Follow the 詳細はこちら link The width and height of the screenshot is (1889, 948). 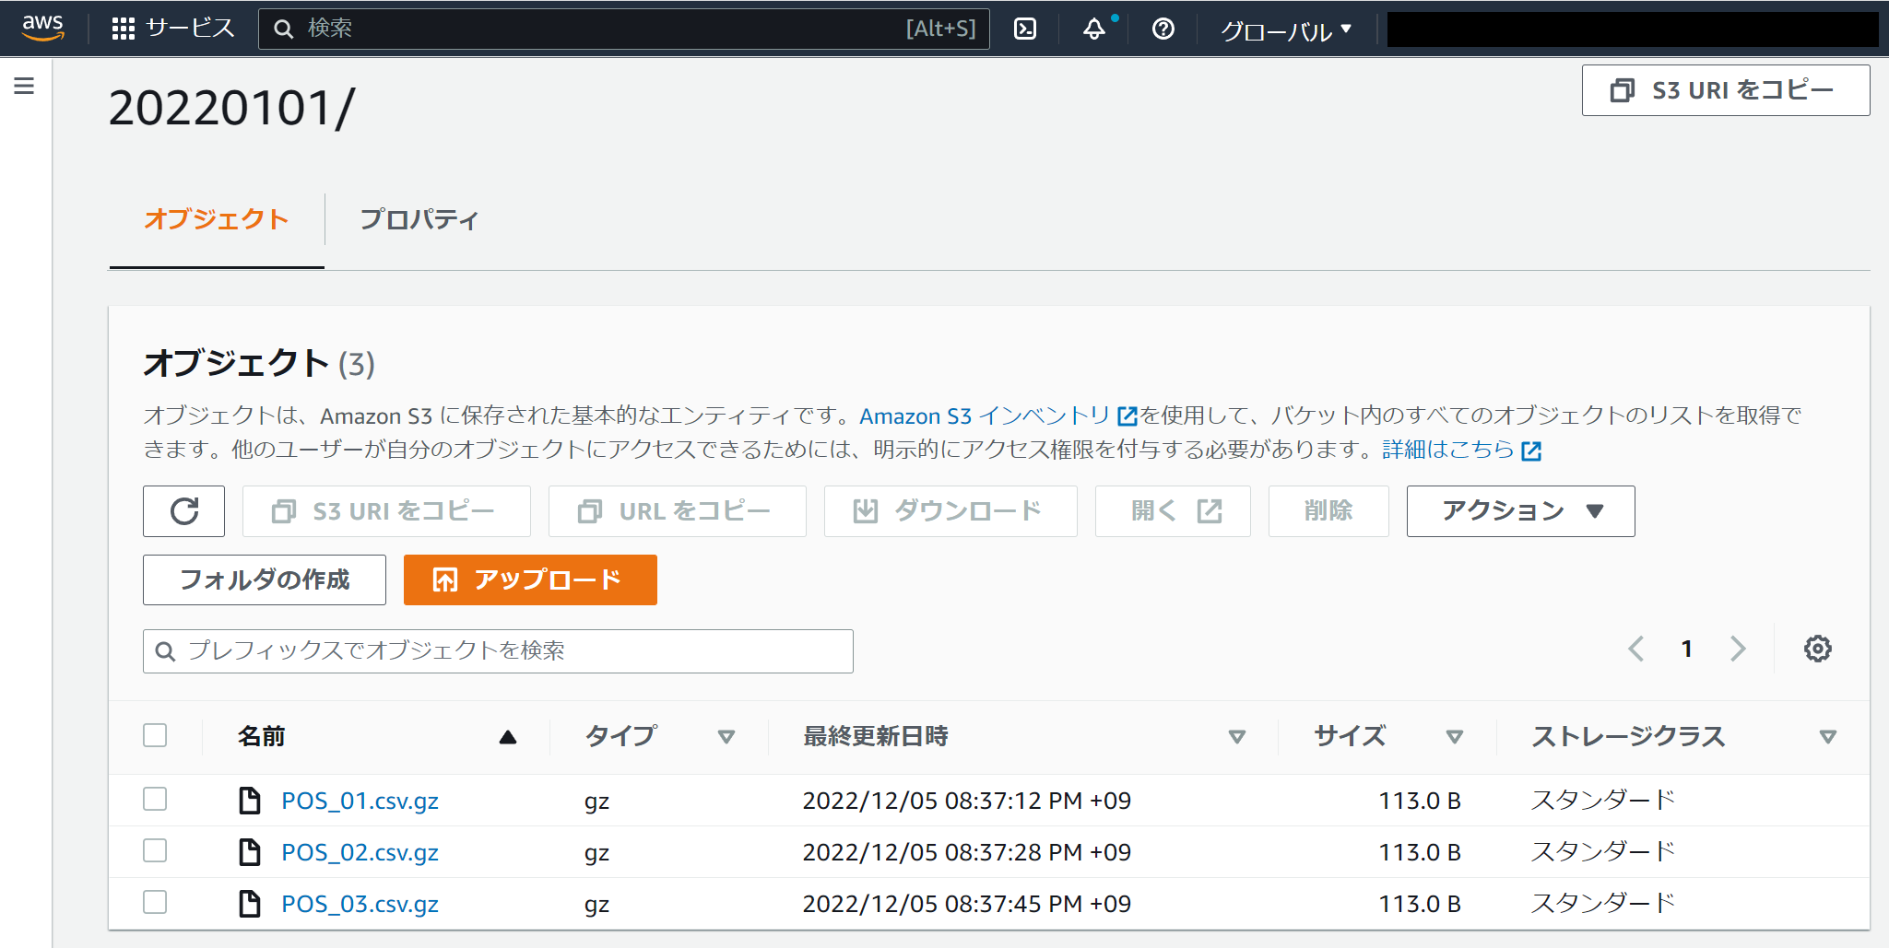(1448, 450)
